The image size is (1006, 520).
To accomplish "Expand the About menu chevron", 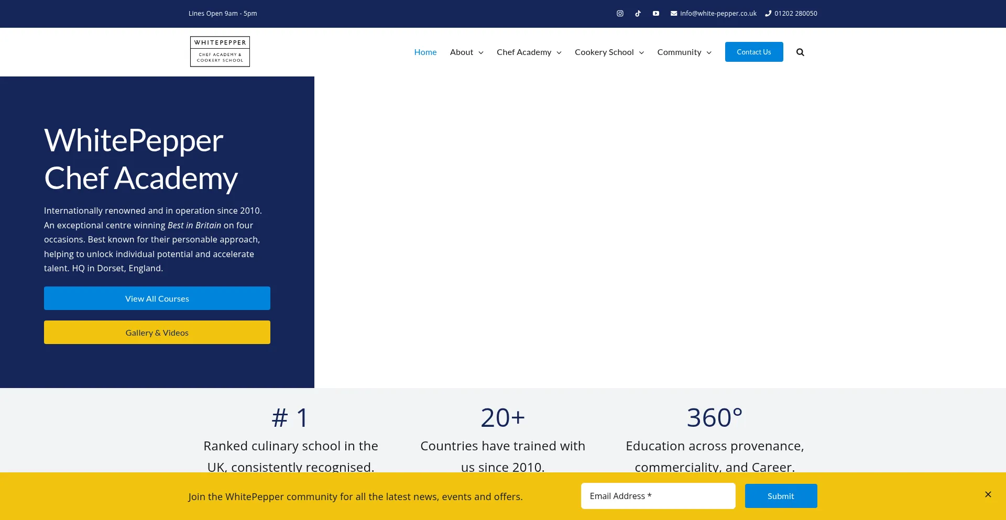I will (x=481, y=52).
